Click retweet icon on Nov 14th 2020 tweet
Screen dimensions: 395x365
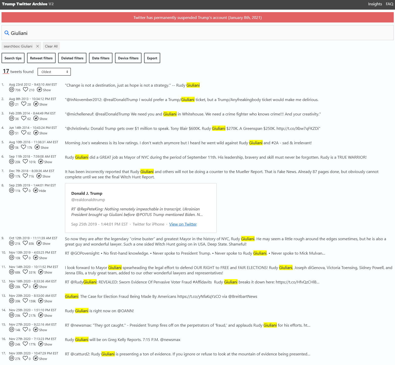click(12, 272)
